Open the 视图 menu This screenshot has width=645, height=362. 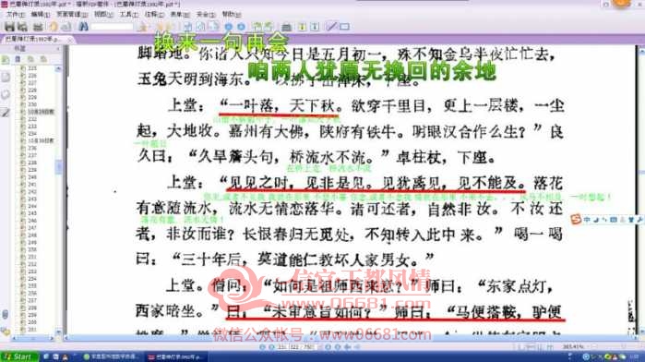click(103, 14)
